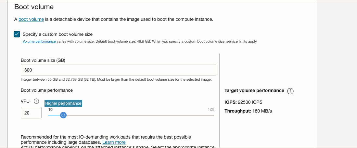Click the 'Higher performance' slider tooltip
The image size is (357, 148).
point(63,103)
